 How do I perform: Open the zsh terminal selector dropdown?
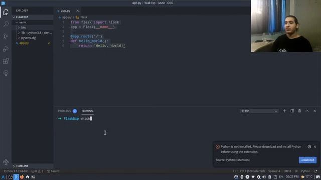(x=259, y=111)
